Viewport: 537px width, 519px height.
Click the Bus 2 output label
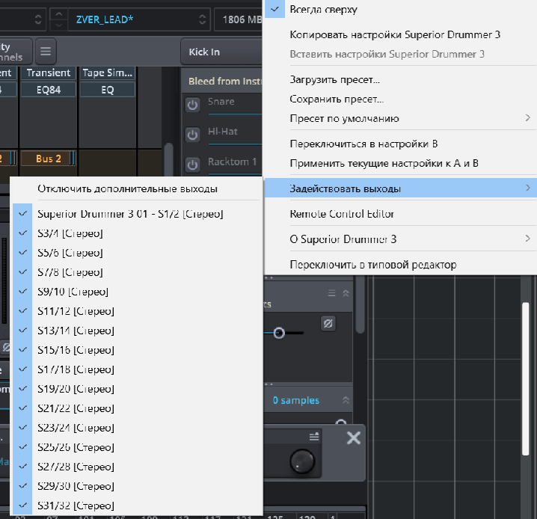(x=49, y=159)
